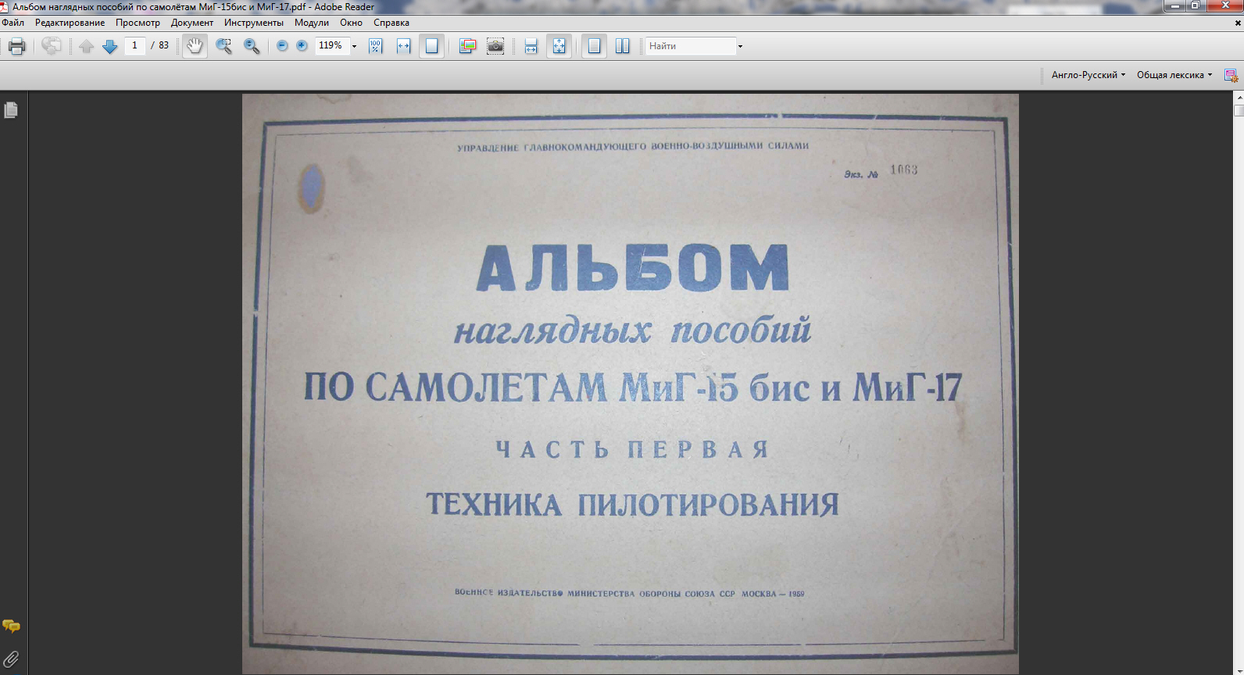Click the total page count 83

[163, 45]
